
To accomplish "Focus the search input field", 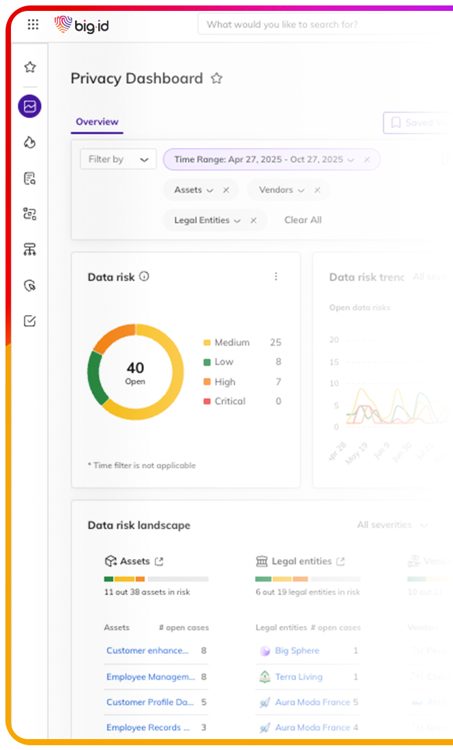I will 325,25.
